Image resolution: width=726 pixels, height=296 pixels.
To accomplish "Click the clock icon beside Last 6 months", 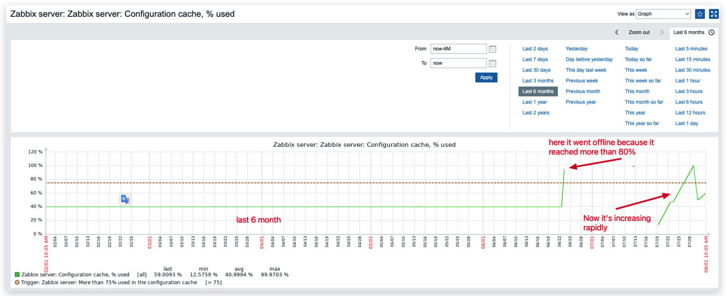I will 712,33.
